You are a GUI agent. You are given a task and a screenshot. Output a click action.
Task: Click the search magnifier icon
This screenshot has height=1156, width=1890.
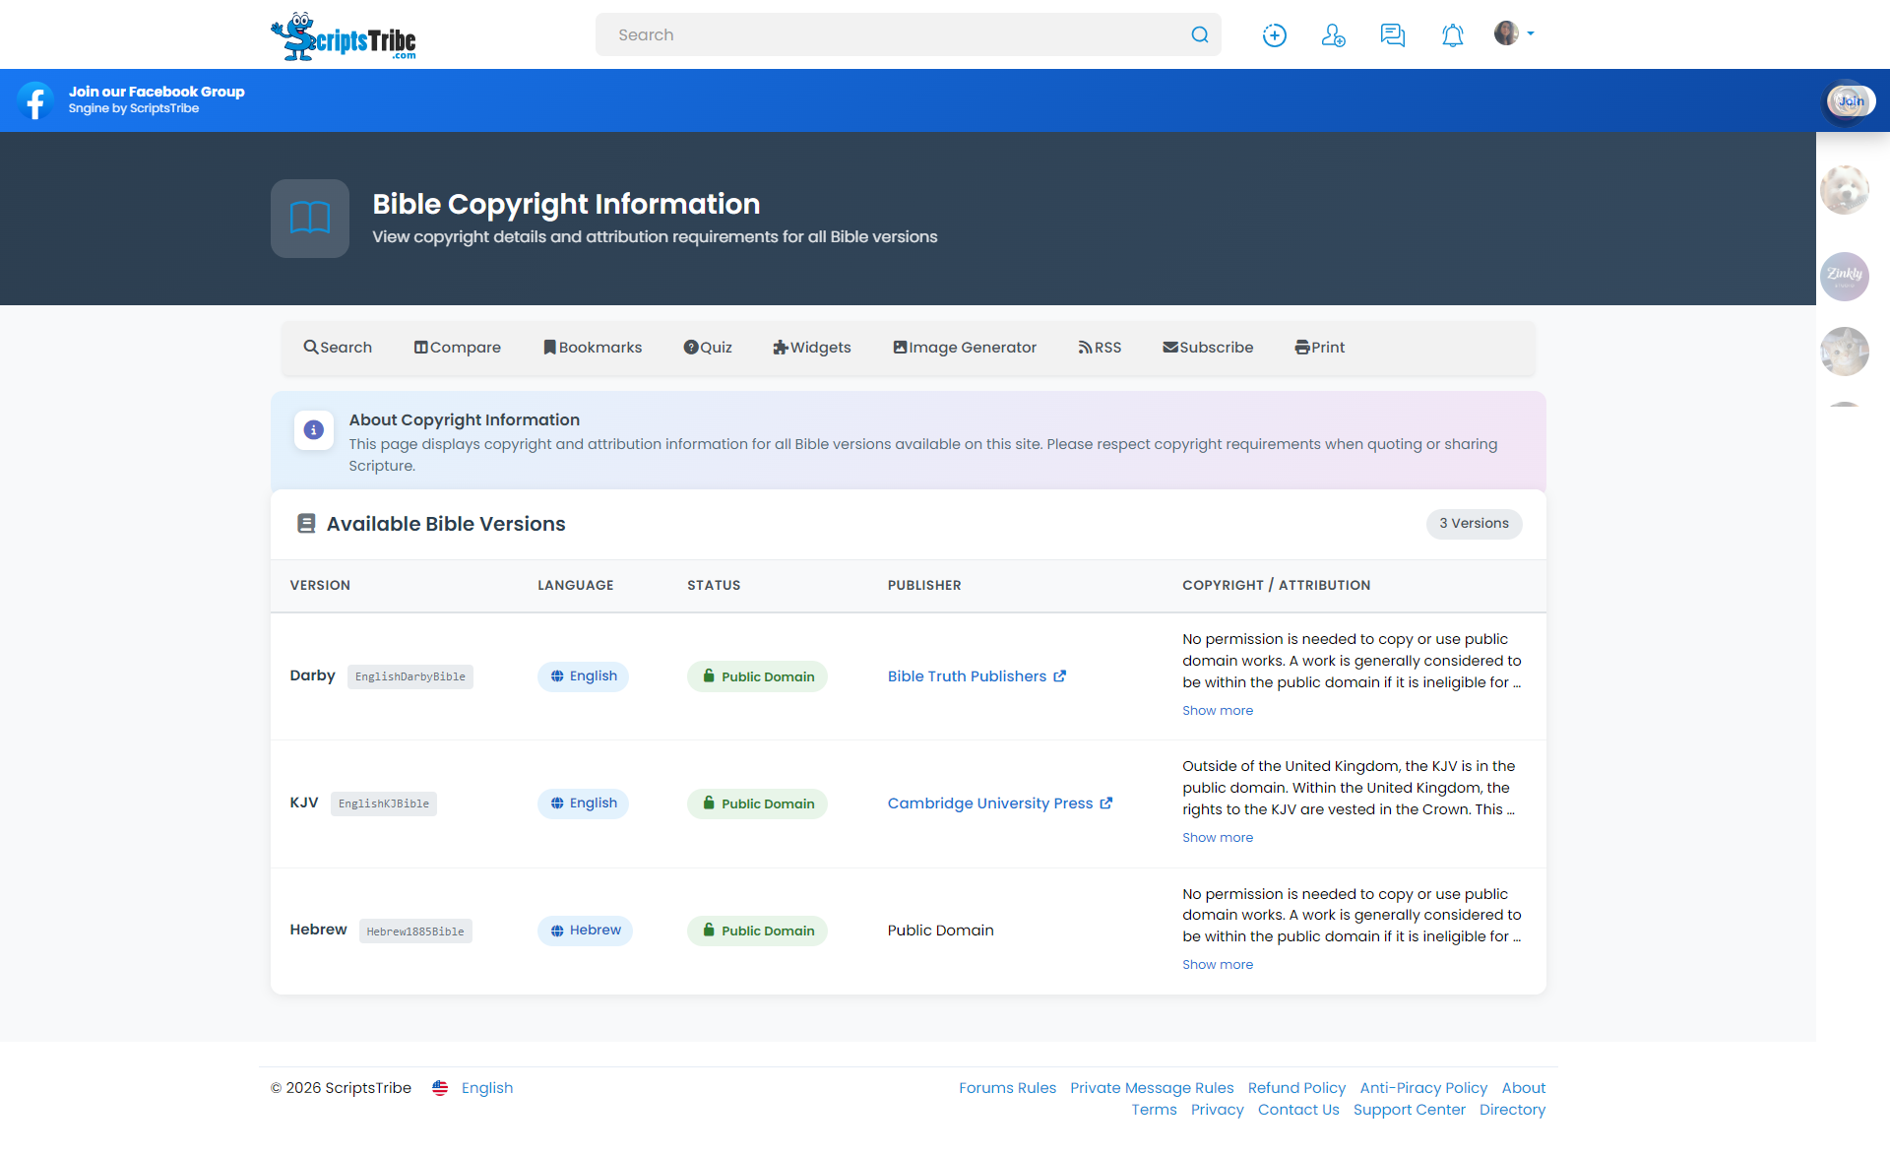pos(1199,34)
